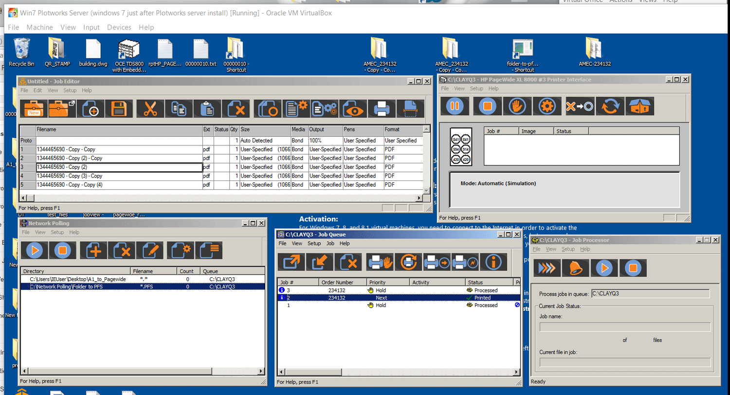Click the add polling directory plus icon
Screen dimensions: 730x395
click(x=93, y=251)
